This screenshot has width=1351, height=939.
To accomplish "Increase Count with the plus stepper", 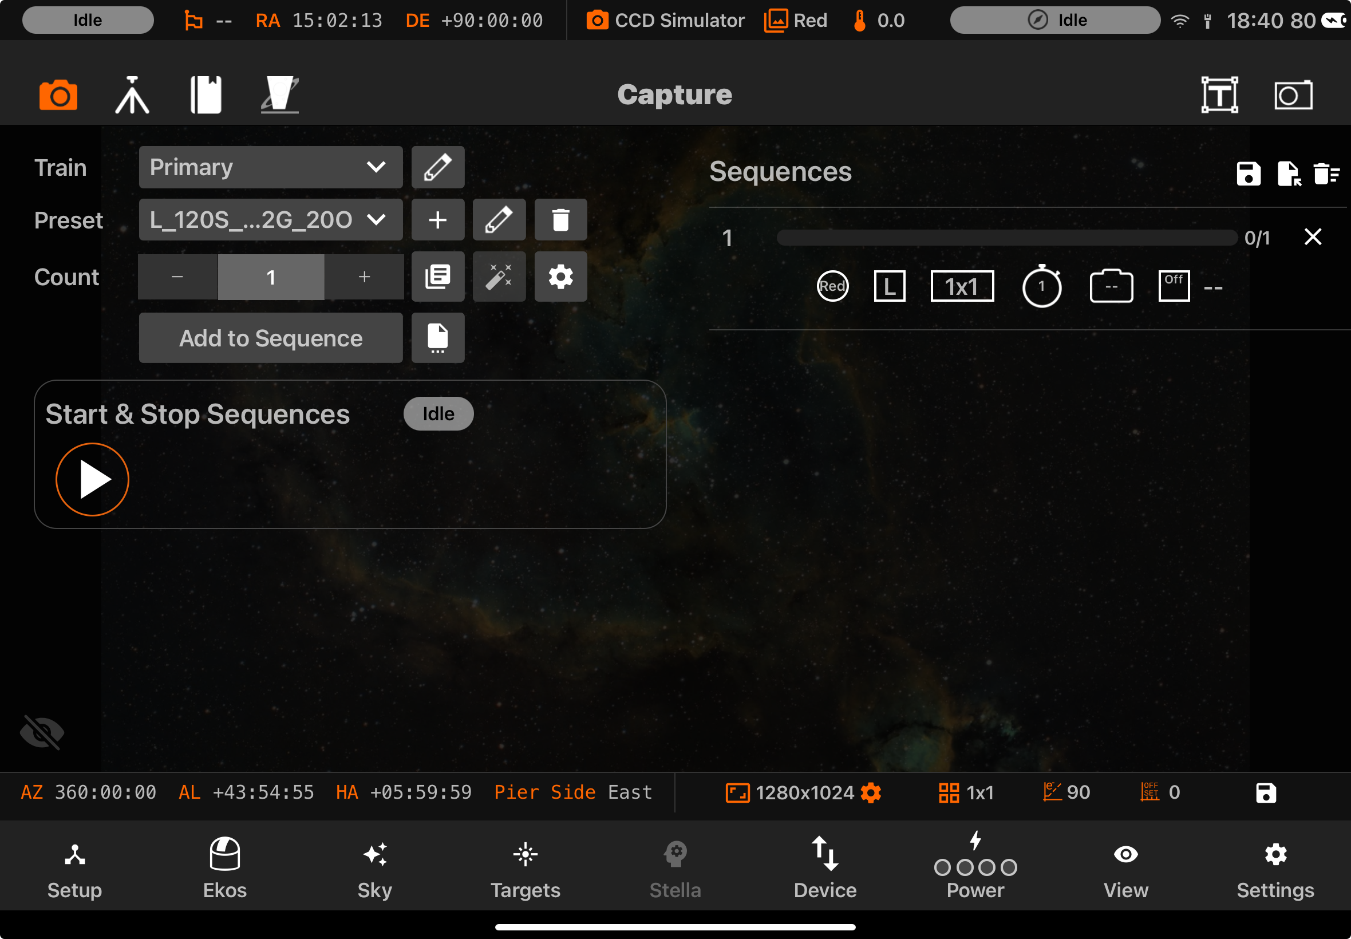I will [x=364, y=277].
